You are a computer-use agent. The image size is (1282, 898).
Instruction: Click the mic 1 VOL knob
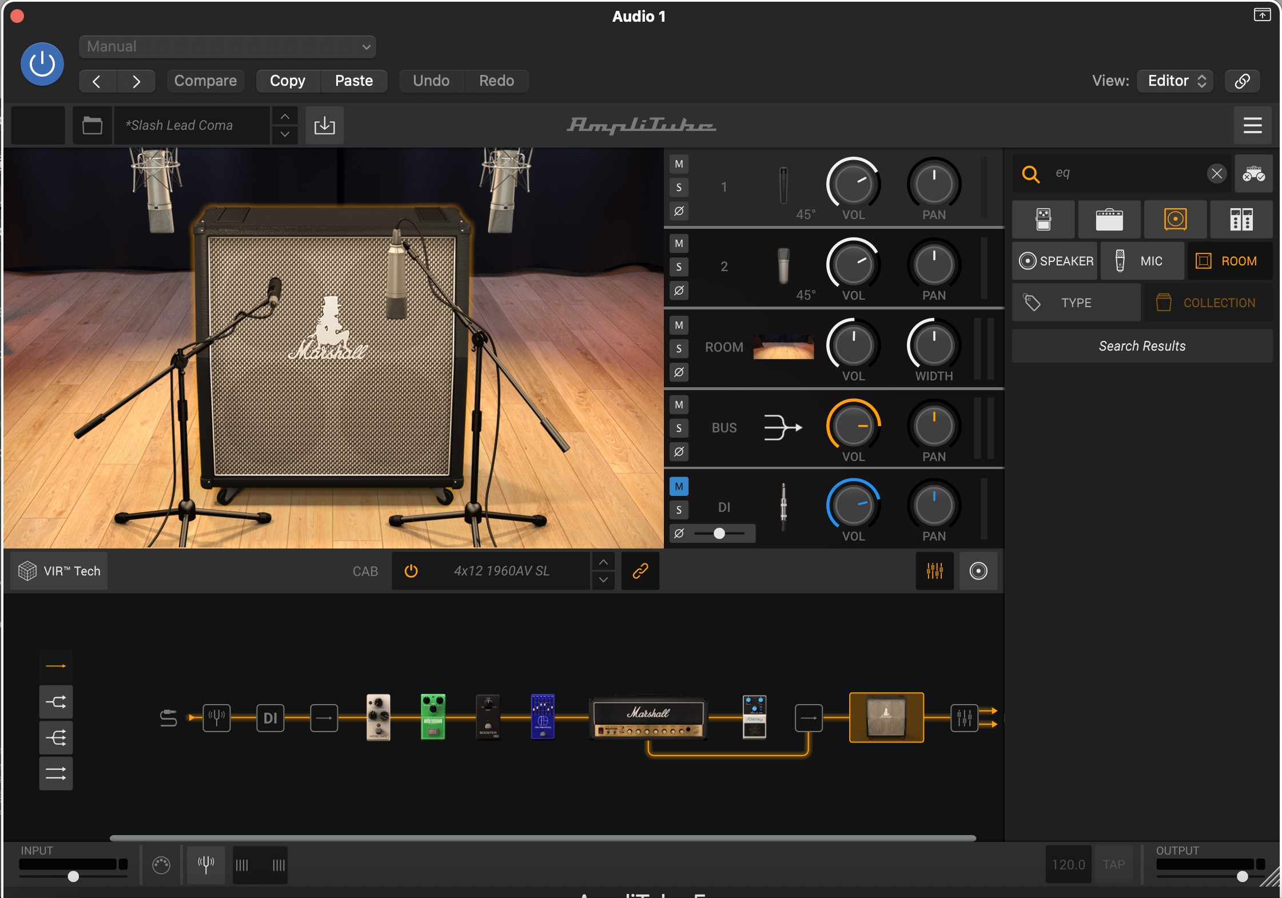click(x=853, y=184)
